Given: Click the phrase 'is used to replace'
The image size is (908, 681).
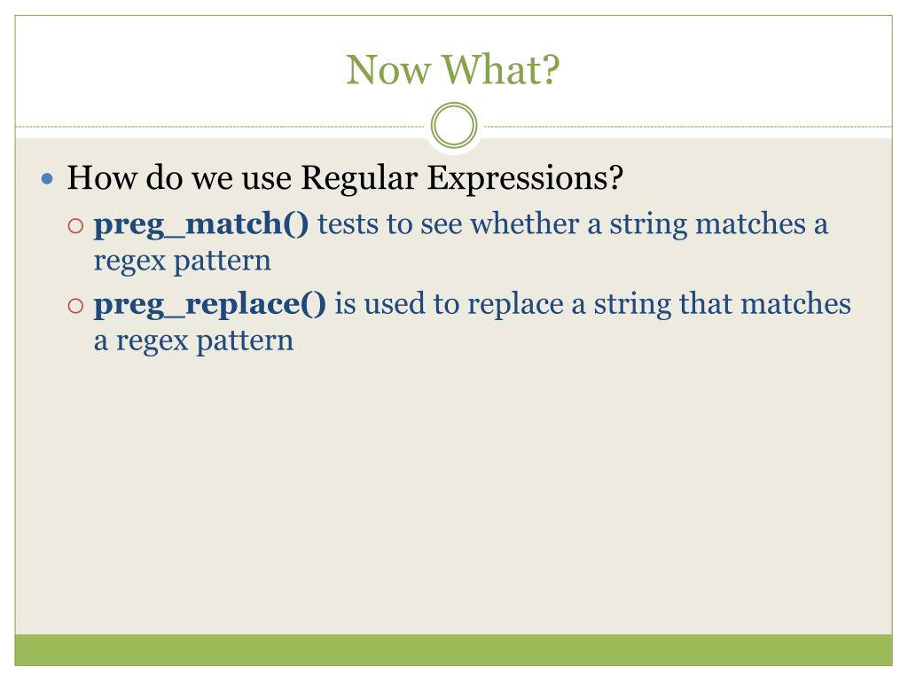Looking at the screenshot, I should point(449,304).
